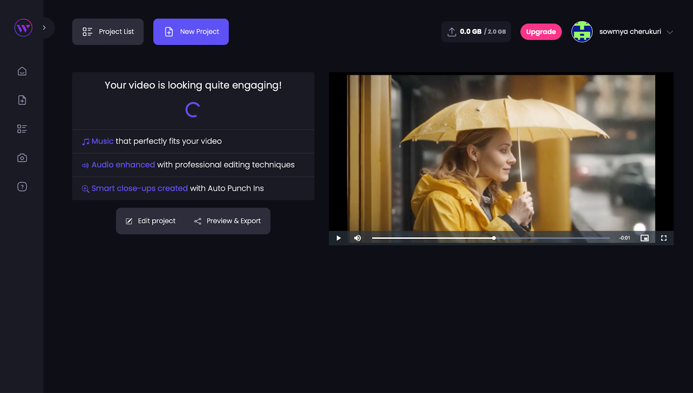
Task: Click the camera icon in sidebar
Action: [22, 158]
